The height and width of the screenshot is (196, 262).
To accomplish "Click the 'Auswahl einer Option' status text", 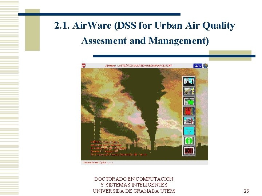I will pyautogui.click(x=98, y=163).
